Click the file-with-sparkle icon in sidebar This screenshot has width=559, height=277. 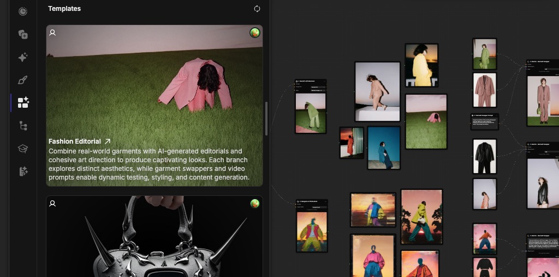coord(22,171)
